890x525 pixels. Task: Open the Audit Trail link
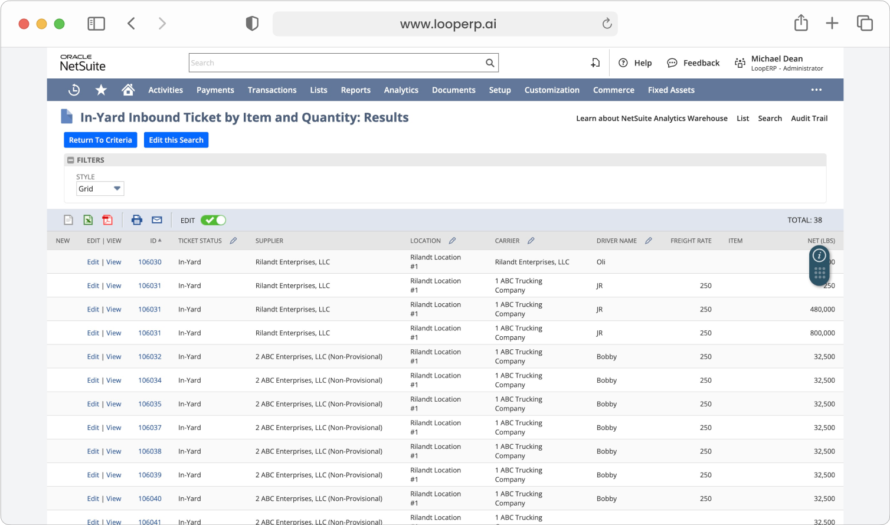tap(809, 119)
